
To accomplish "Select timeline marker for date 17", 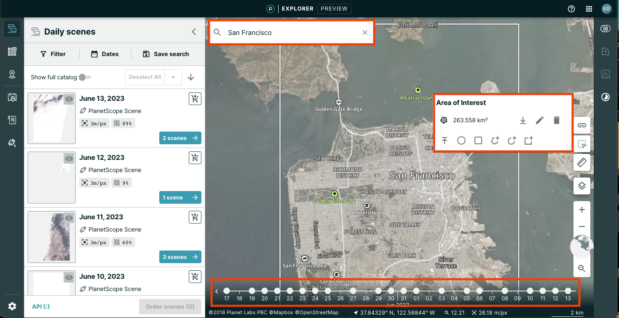I will coord(227,291).
